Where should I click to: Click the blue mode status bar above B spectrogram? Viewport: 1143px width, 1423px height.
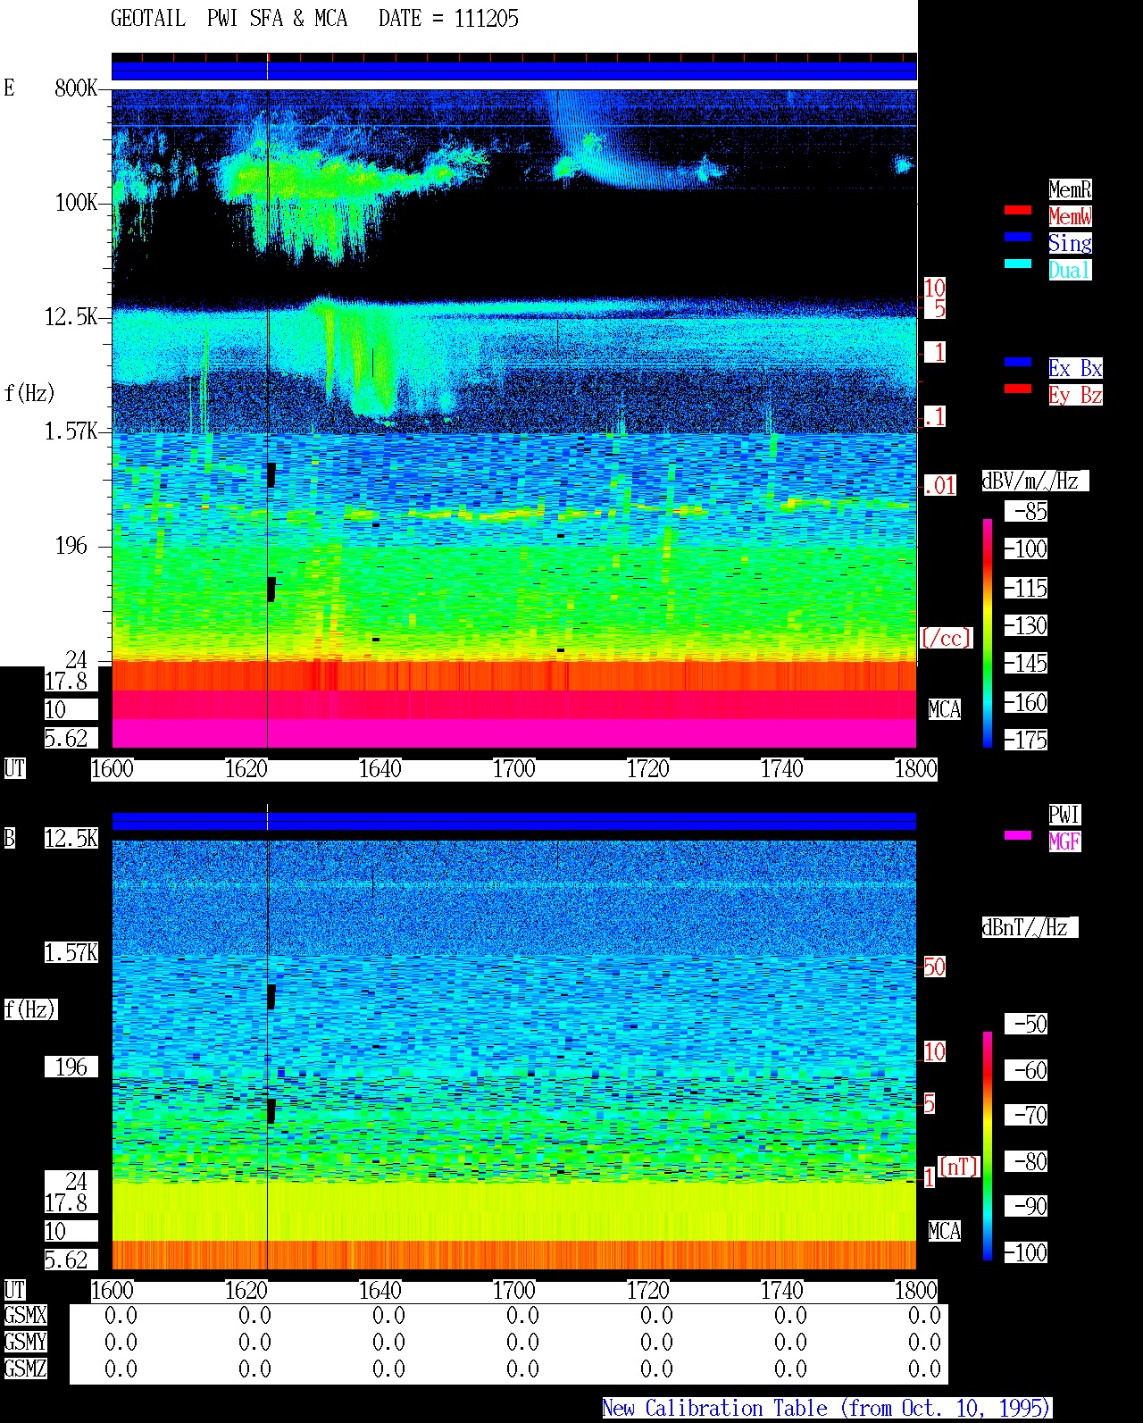click(x=514, y=821)
